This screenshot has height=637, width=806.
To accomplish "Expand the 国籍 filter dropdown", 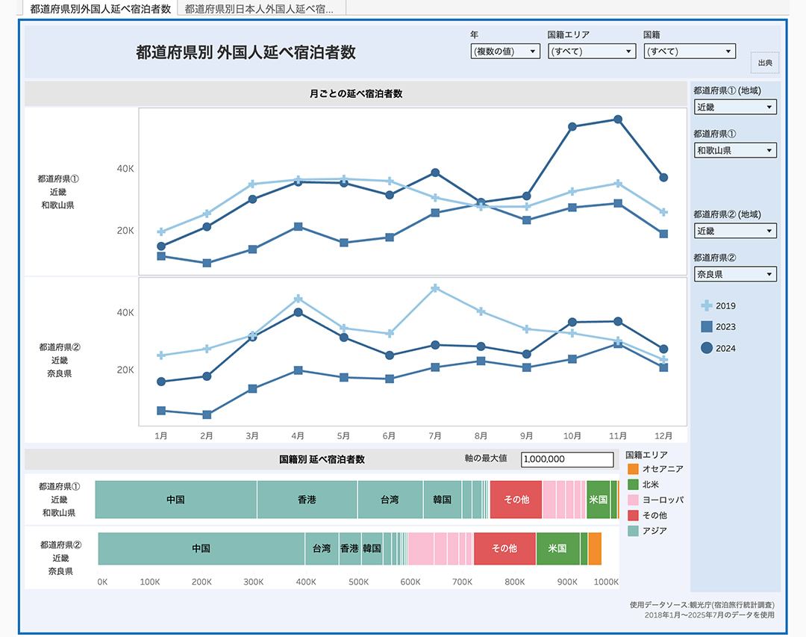I will point(690,52).
